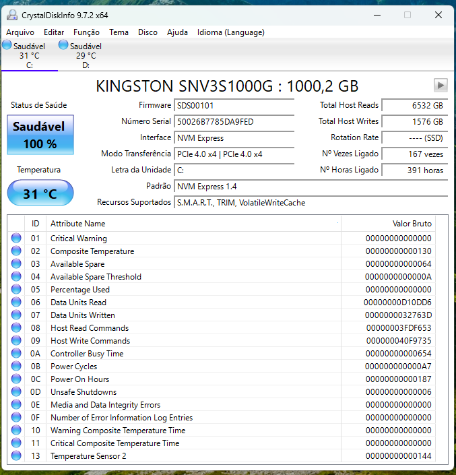Click the 31 °C temperature button

[40, 194]
